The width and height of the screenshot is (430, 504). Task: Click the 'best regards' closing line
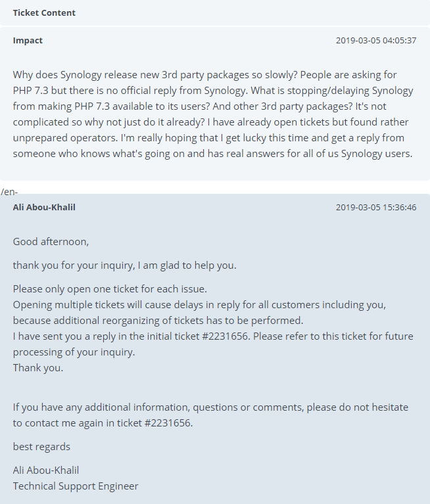coord(41,447)
